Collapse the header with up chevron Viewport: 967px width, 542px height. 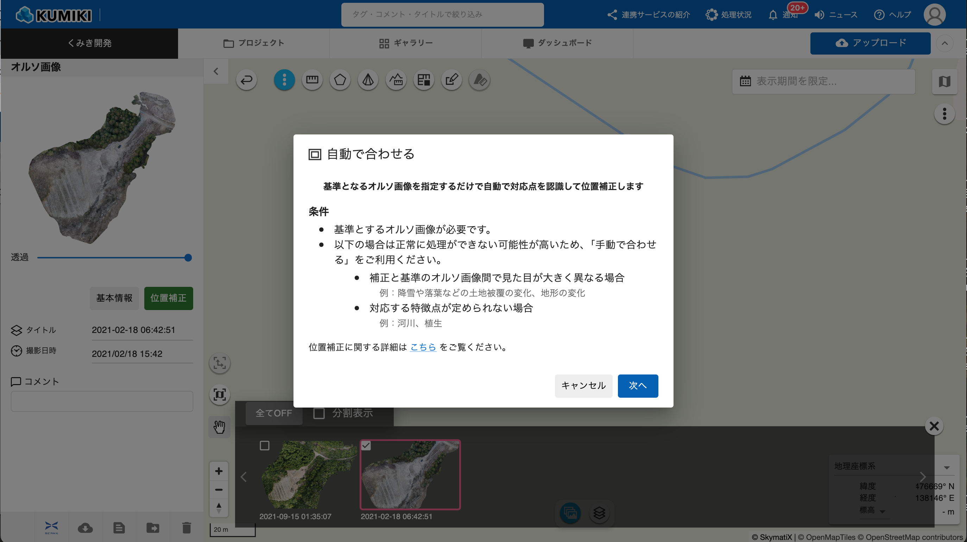(945, 43)
